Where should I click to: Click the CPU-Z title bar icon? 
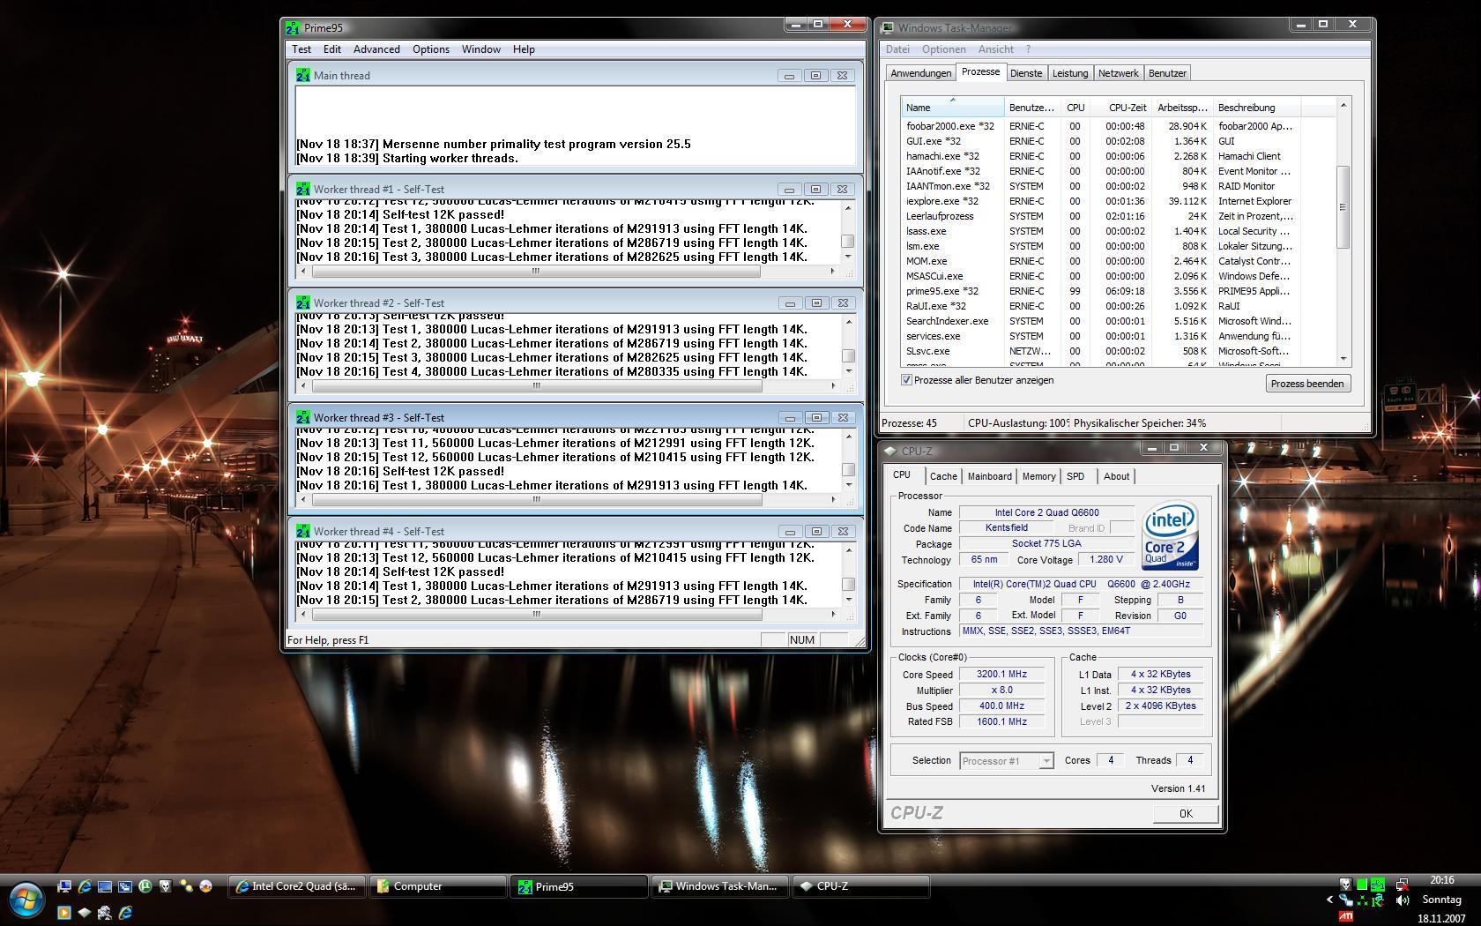tap(890, 451)
